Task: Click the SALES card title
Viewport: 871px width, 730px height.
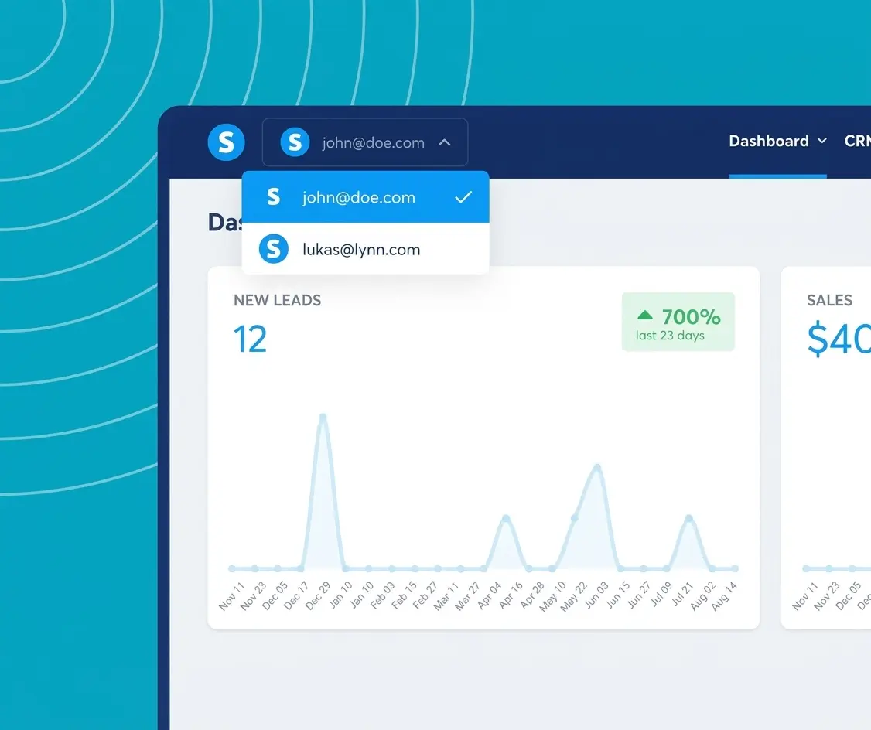Action: coord(829,300)
